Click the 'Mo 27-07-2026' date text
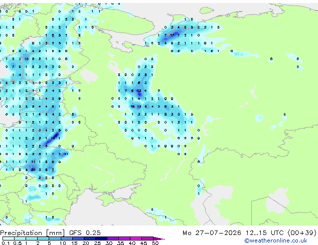318x245 pixels. pos(212,233)
